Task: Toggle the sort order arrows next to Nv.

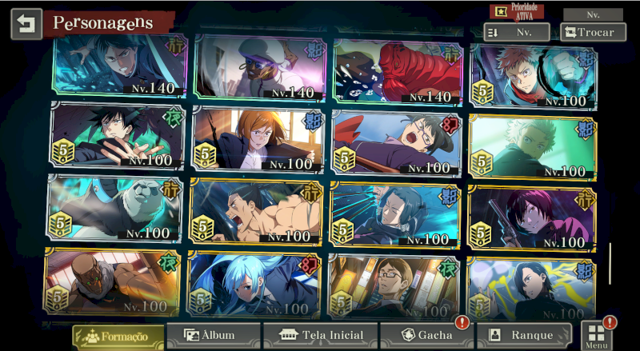Action: click(493, 33)
